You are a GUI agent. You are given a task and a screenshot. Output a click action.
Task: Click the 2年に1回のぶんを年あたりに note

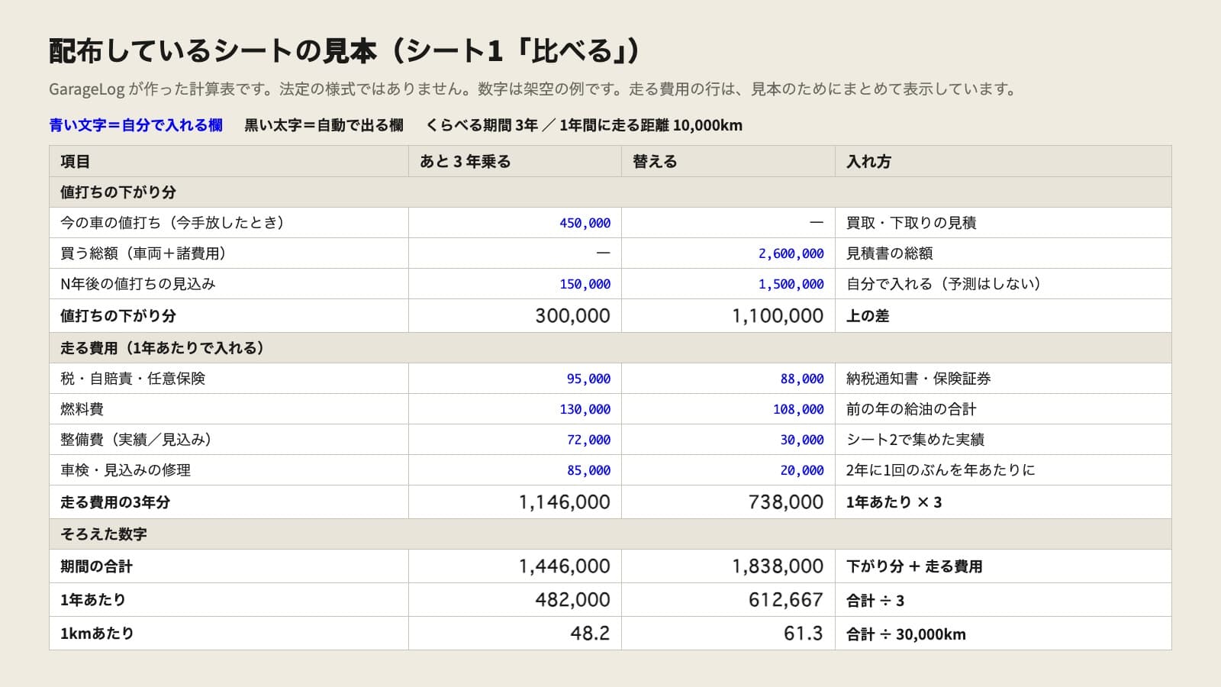(x=940, y=470)
